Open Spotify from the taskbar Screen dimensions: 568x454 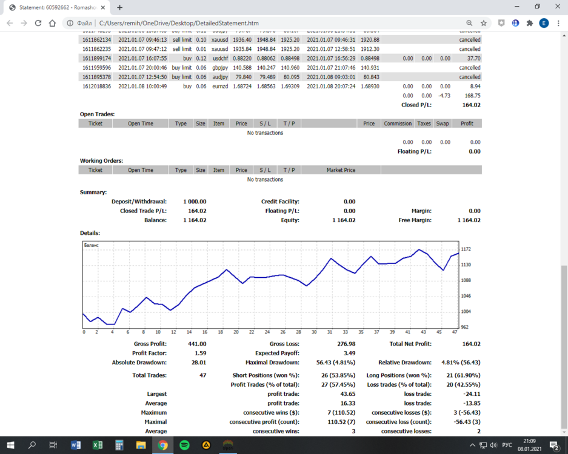[184, 445]
